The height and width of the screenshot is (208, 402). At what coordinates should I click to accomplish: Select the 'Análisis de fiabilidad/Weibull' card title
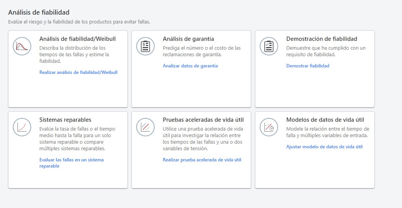click(78, 39)
